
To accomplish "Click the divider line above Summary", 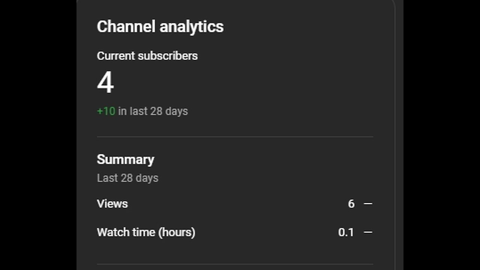I will pyautogui.click(x=235, y=137).
